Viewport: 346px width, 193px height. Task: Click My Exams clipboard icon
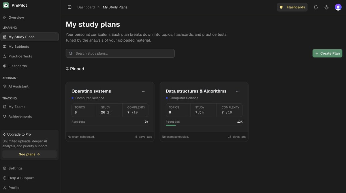5,107
